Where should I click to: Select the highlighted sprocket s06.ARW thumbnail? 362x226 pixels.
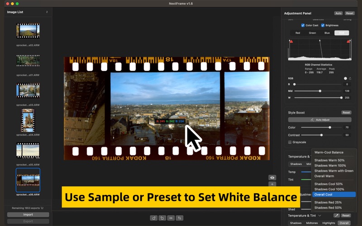(28, 180)
